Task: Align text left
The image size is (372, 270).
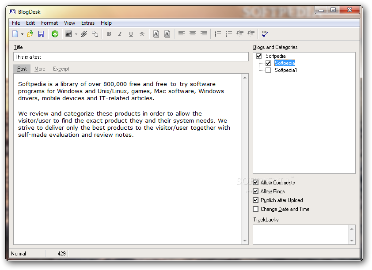Action: (x=181, y=34)
